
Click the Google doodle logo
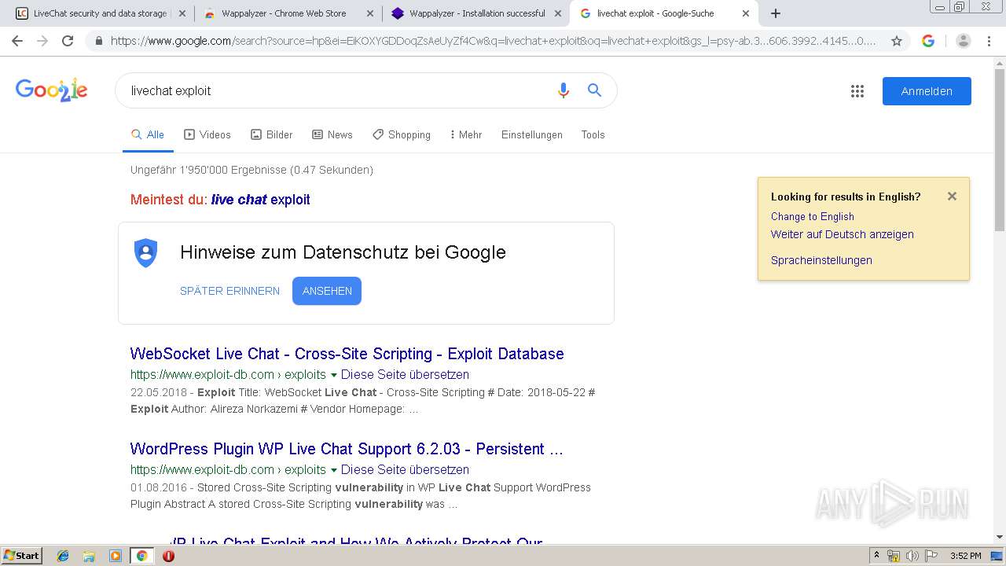click(51, 90)
